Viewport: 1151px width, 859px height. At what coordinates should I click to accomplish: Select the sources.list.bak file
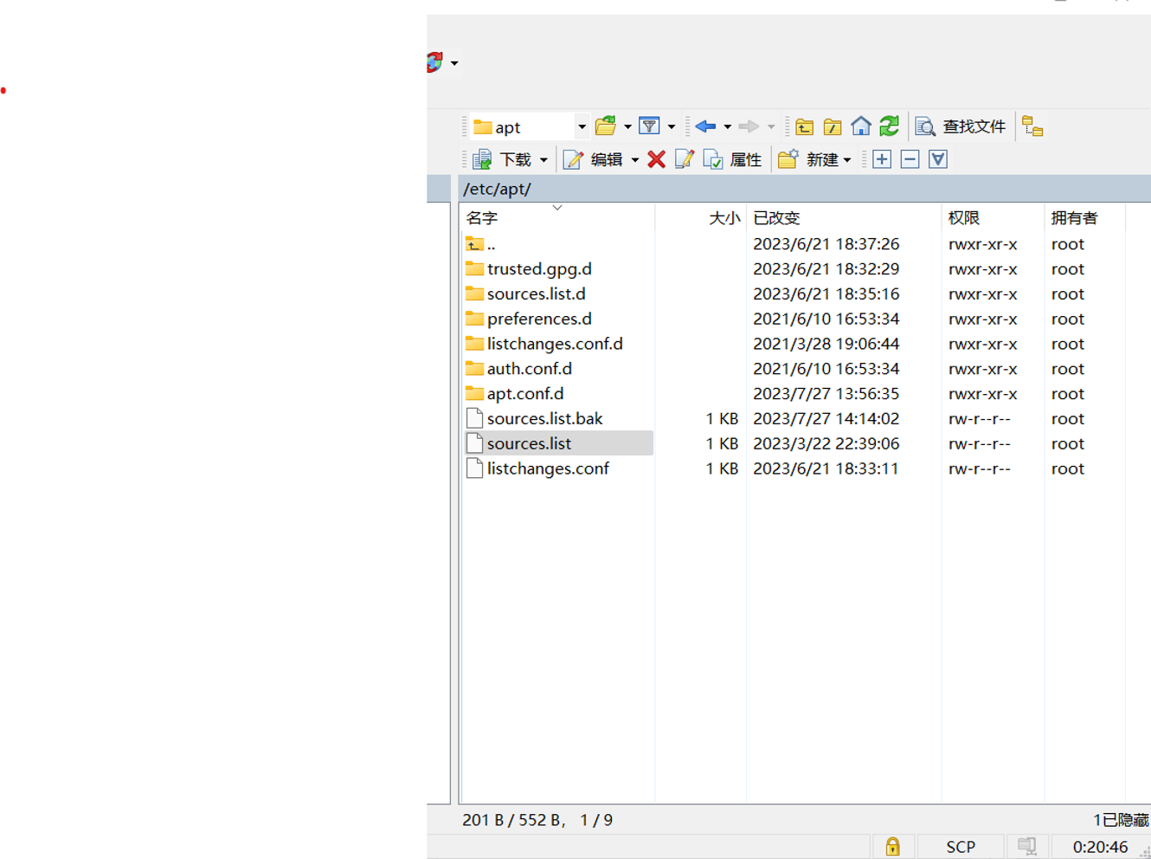(544, 418)
